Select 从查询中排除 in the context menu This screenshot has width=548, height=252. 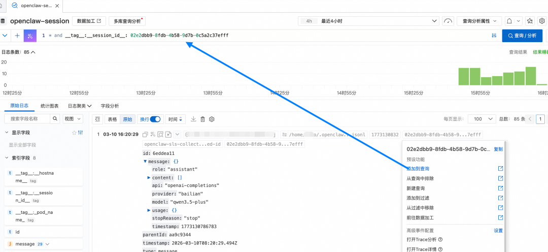pos(420,178)
